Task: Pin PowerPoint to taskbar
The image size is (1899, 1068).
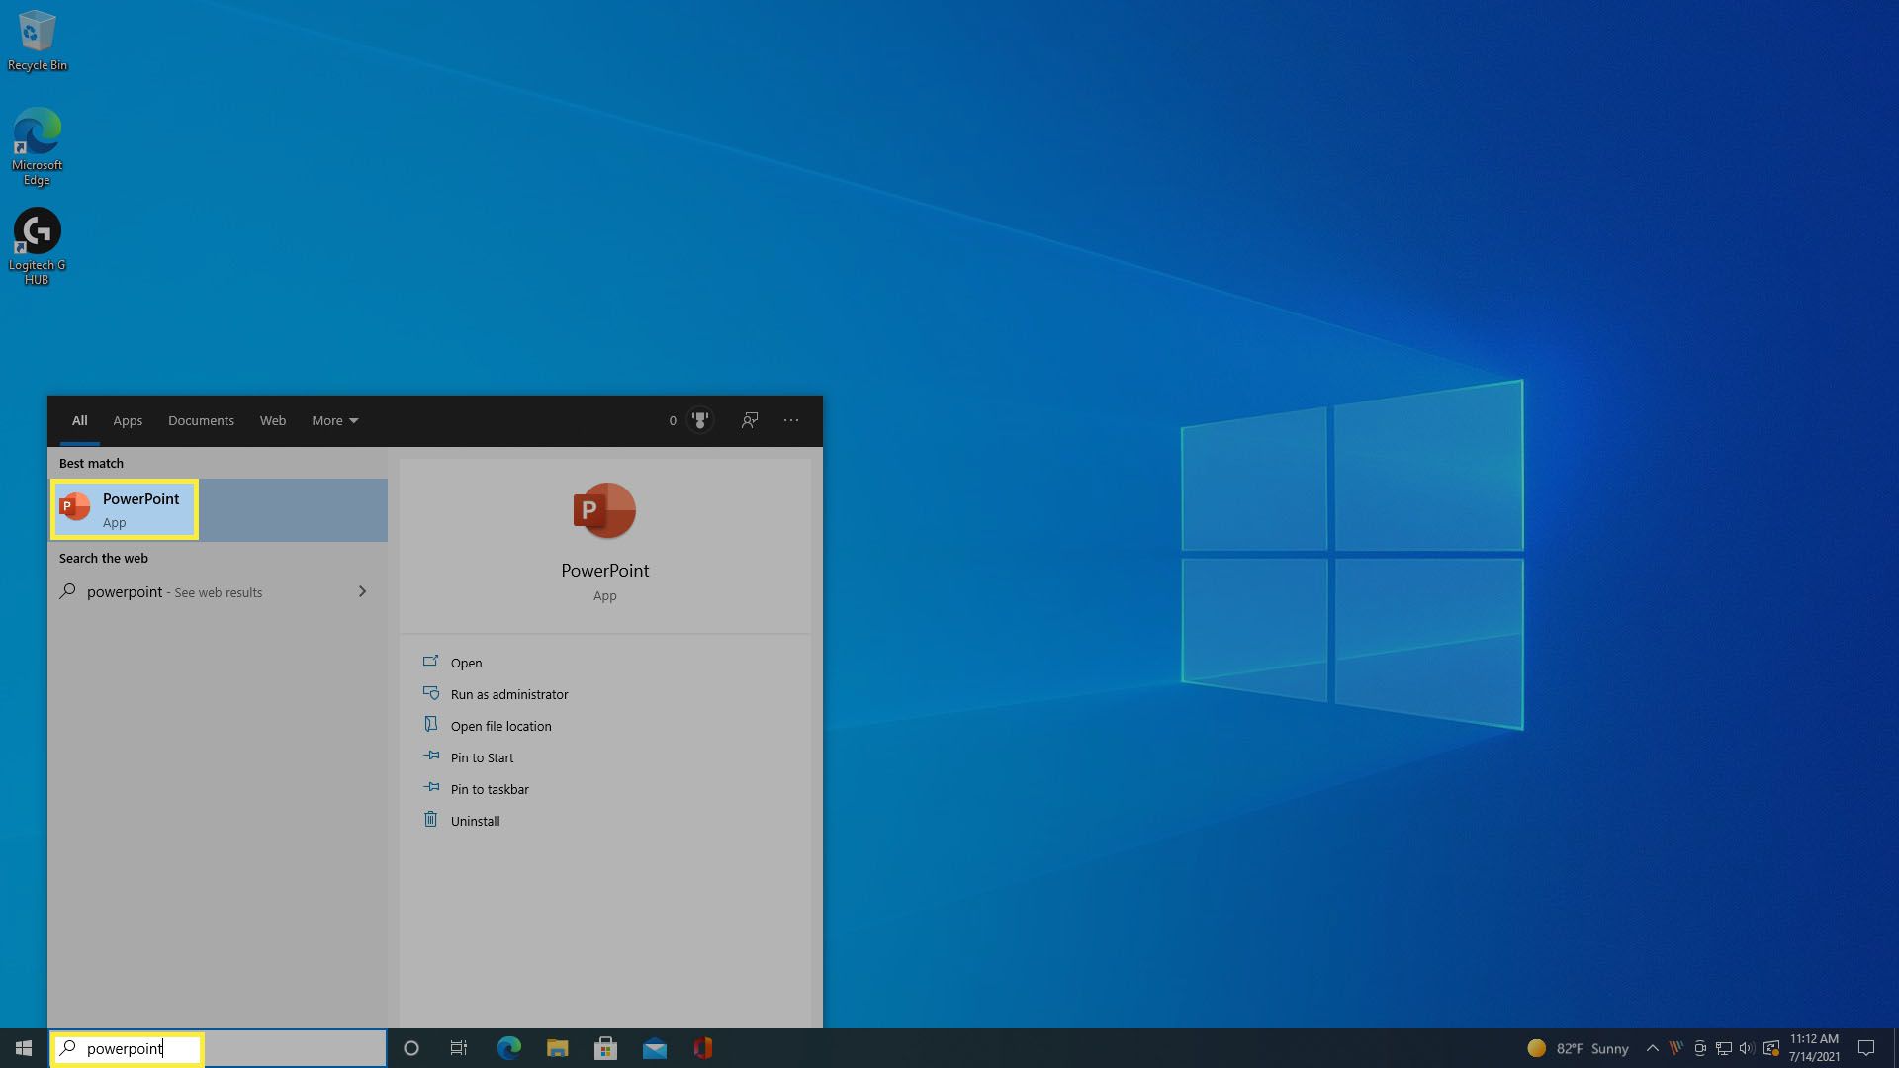Action: coord(490,787)
